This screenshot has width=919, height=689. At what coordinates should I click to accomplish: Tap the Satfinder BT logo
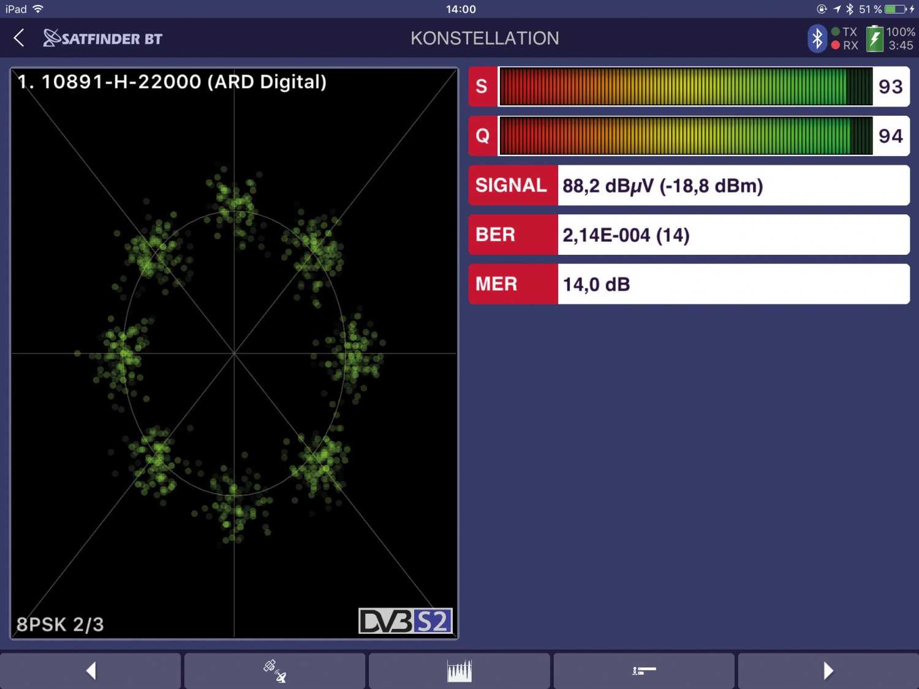(102, 38)
